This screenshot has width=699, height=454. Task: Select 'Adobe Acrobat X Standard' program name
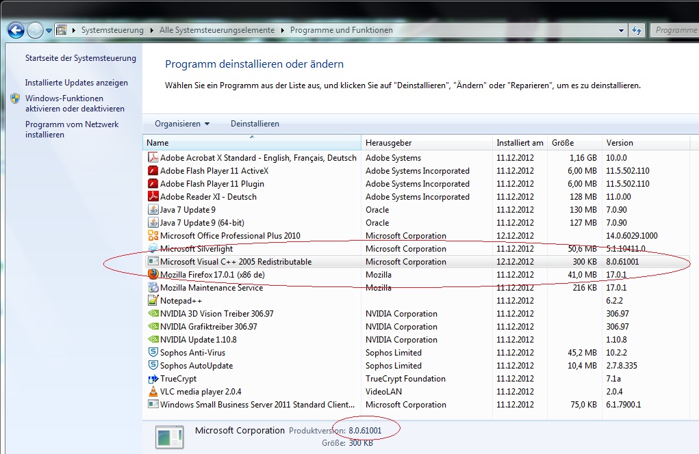258,157
